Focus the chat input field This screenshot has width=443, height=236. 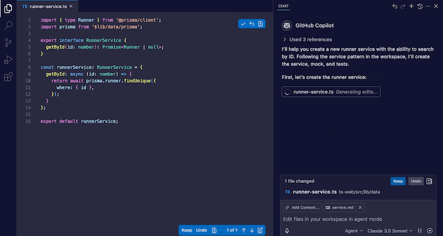click(358, 219)
